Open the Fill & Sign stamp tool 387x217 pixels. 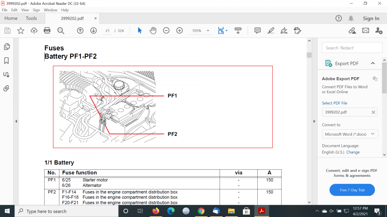click(x=297, y=31)
